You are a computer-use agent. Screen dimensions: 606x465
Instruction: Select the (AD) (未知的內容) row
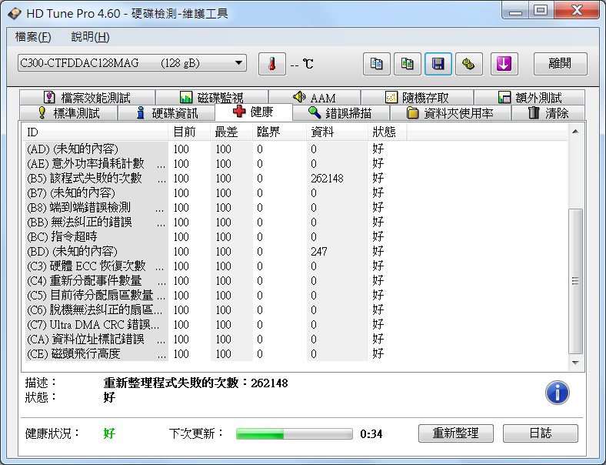point(295,149)
